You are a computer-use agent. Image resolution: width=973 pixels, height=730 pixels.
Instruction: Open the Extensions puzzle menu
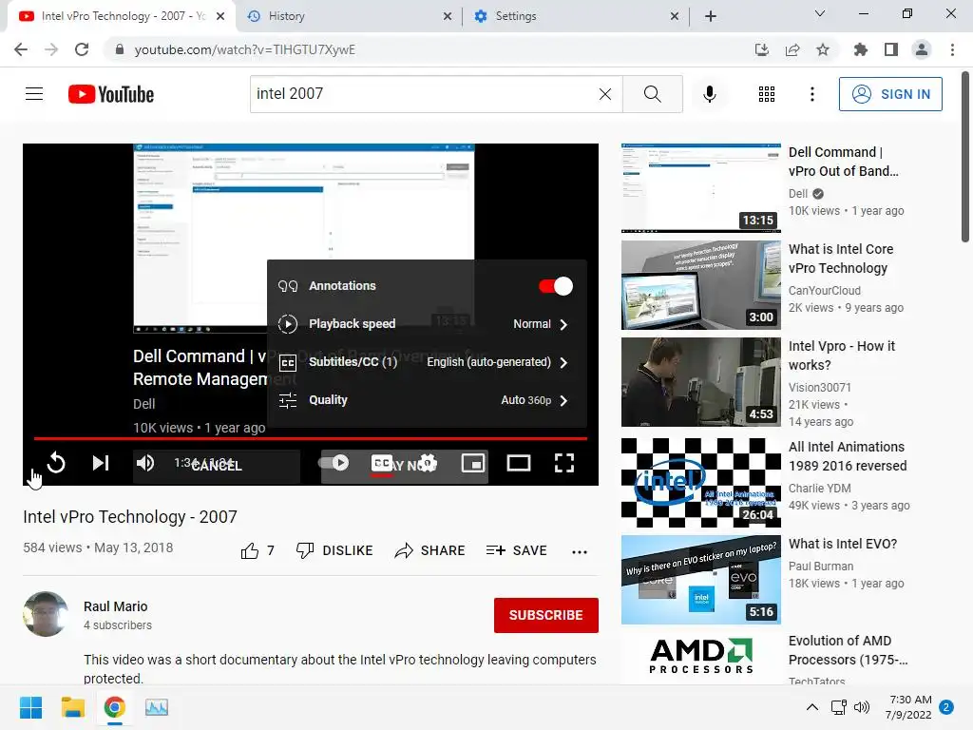click(x=860, y=49)
